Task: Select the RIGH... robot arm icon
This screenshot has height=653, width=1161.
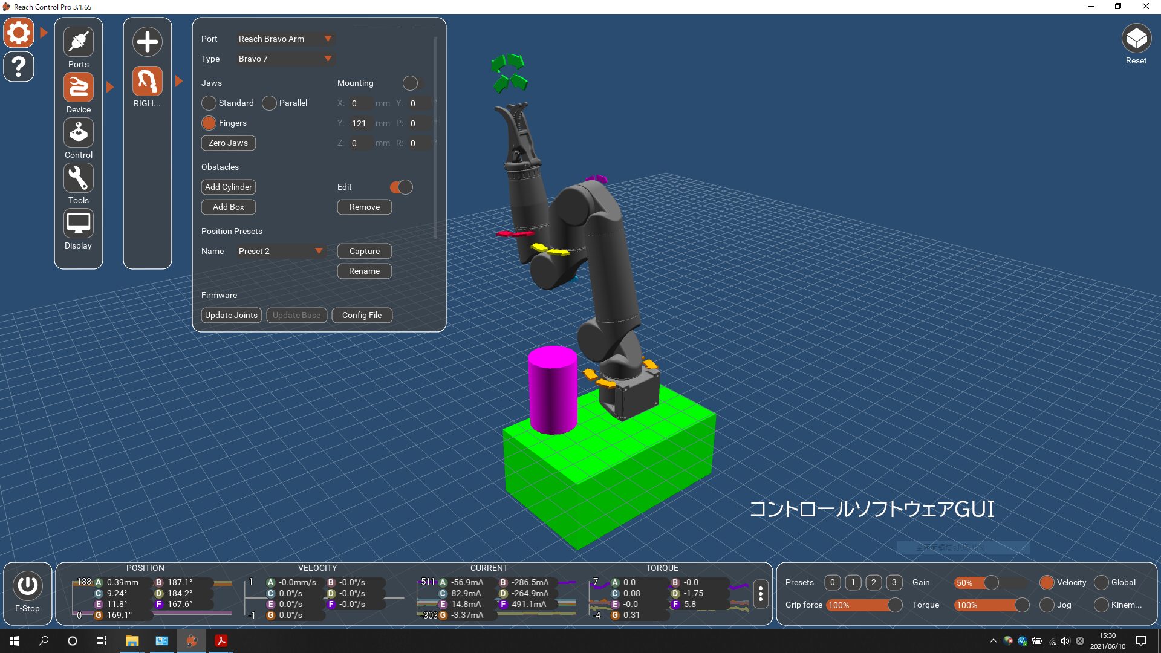Action: coord(147,80)
